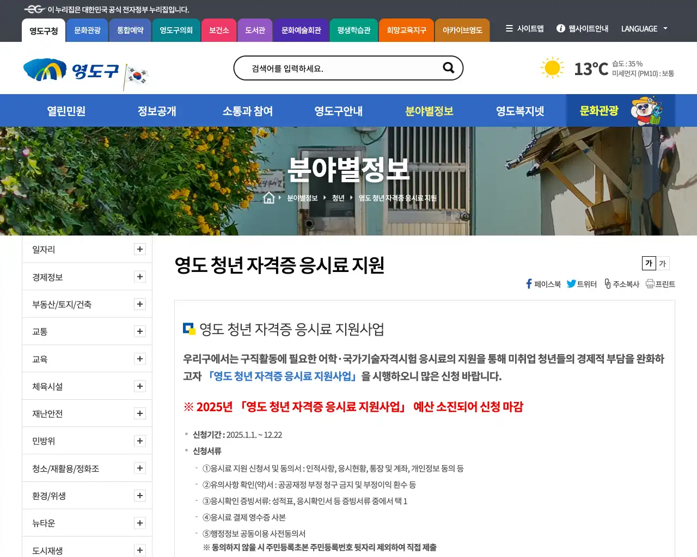Enlarge text with the 가 button
The image size is (697, 557).
click(x=648, y=263)
